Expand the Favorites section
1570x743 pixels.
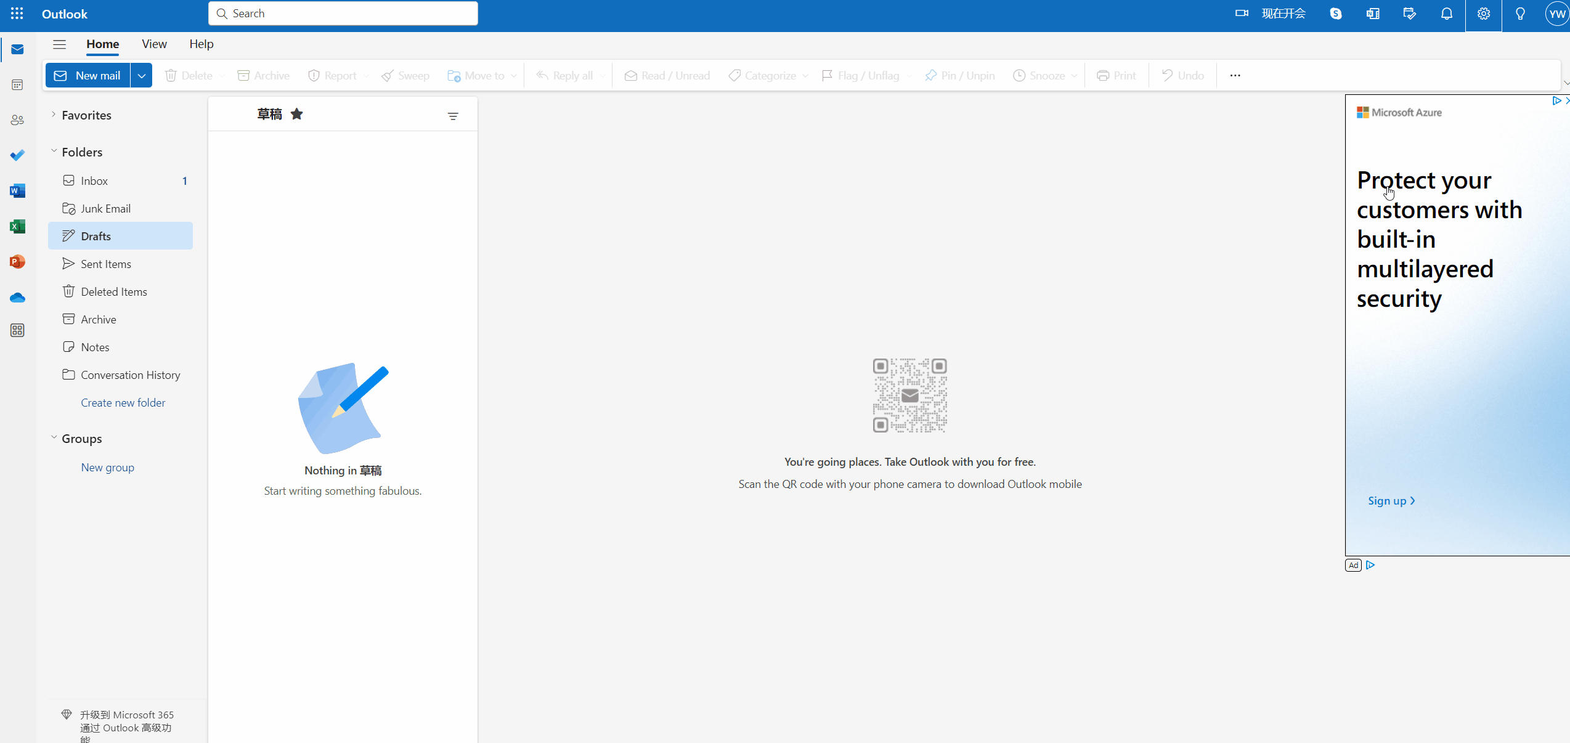[54, 115]
